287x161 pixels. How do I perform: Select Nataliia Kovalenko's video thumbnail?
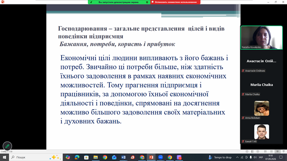tap(262, 37)
